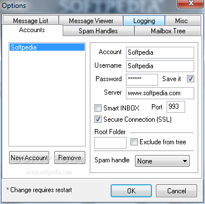
Task: Open the Mailbox Tree tab
Action: coord(168,31)
